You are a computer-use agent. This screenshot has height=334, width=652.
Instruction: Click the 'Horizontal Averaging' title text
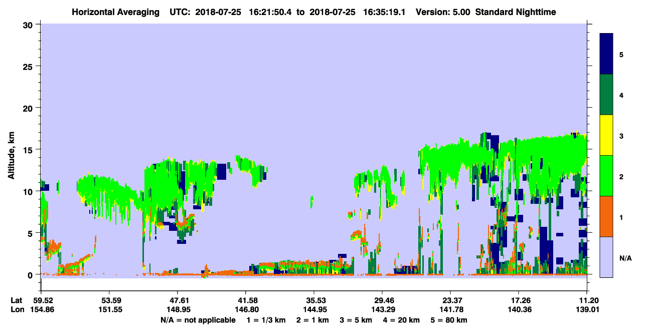(116, 12)
